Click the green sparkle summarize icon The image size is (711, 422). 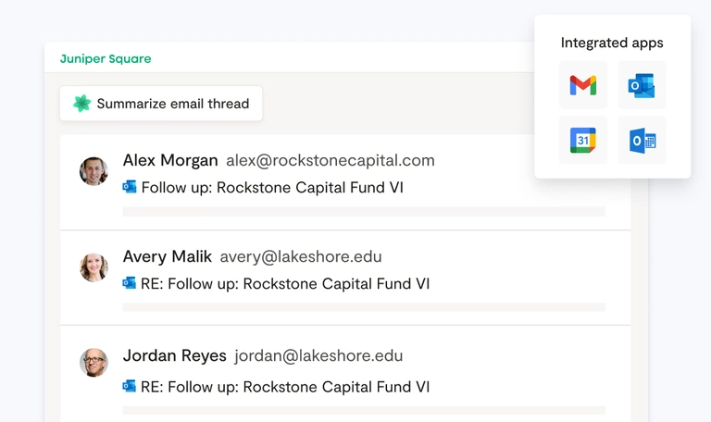point(81,104)
